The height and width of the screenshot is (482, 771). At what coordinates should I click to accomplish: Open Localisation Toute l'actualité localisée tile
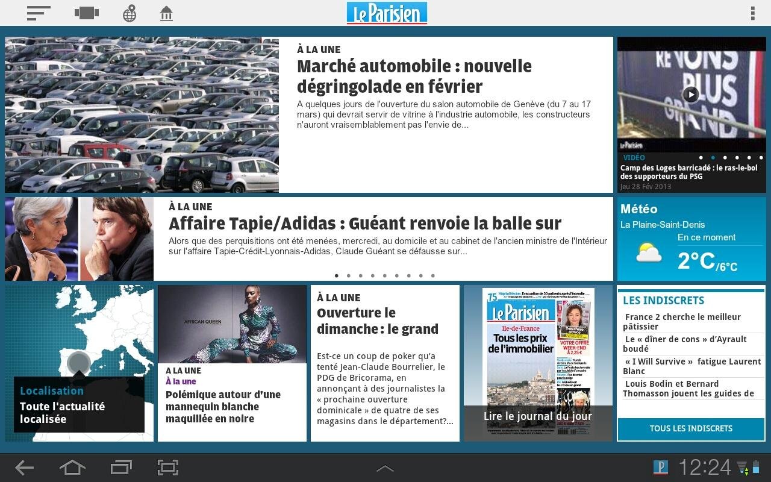click(x=79, y=404)
